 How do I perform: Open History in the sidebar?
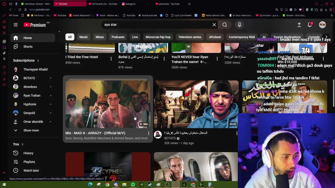33,153
